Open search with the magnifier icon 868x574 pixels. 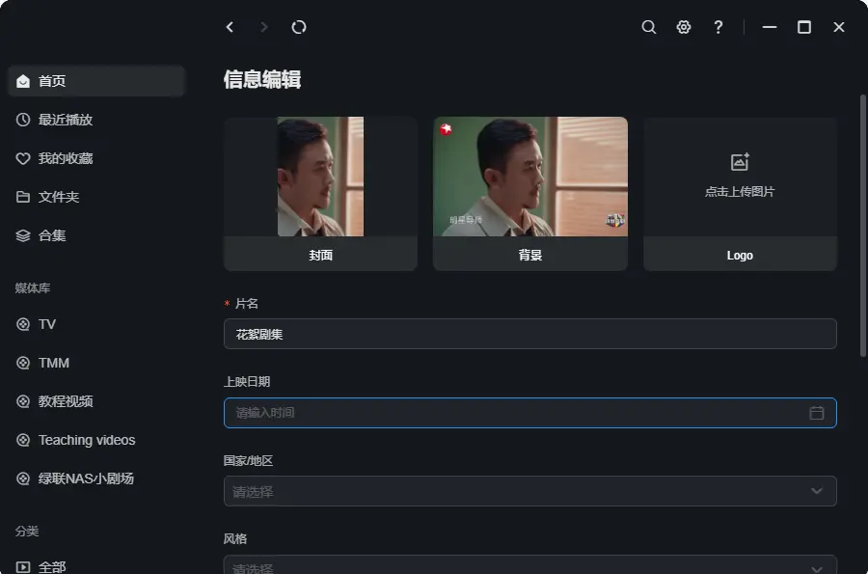point(649,27)
